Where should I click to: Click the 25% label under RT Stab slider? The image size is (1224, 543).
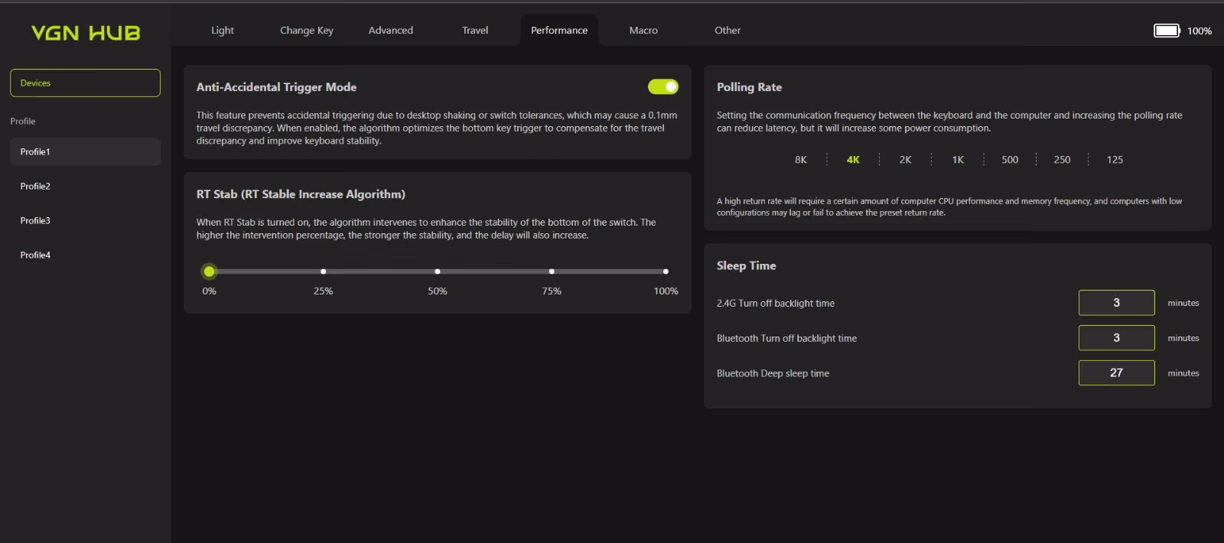tap(324, 291)
